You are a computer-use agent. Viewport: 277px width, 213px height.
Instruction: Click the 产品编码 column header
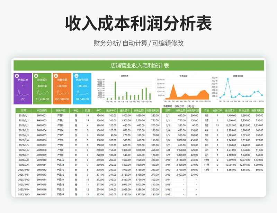pos(42,110)
